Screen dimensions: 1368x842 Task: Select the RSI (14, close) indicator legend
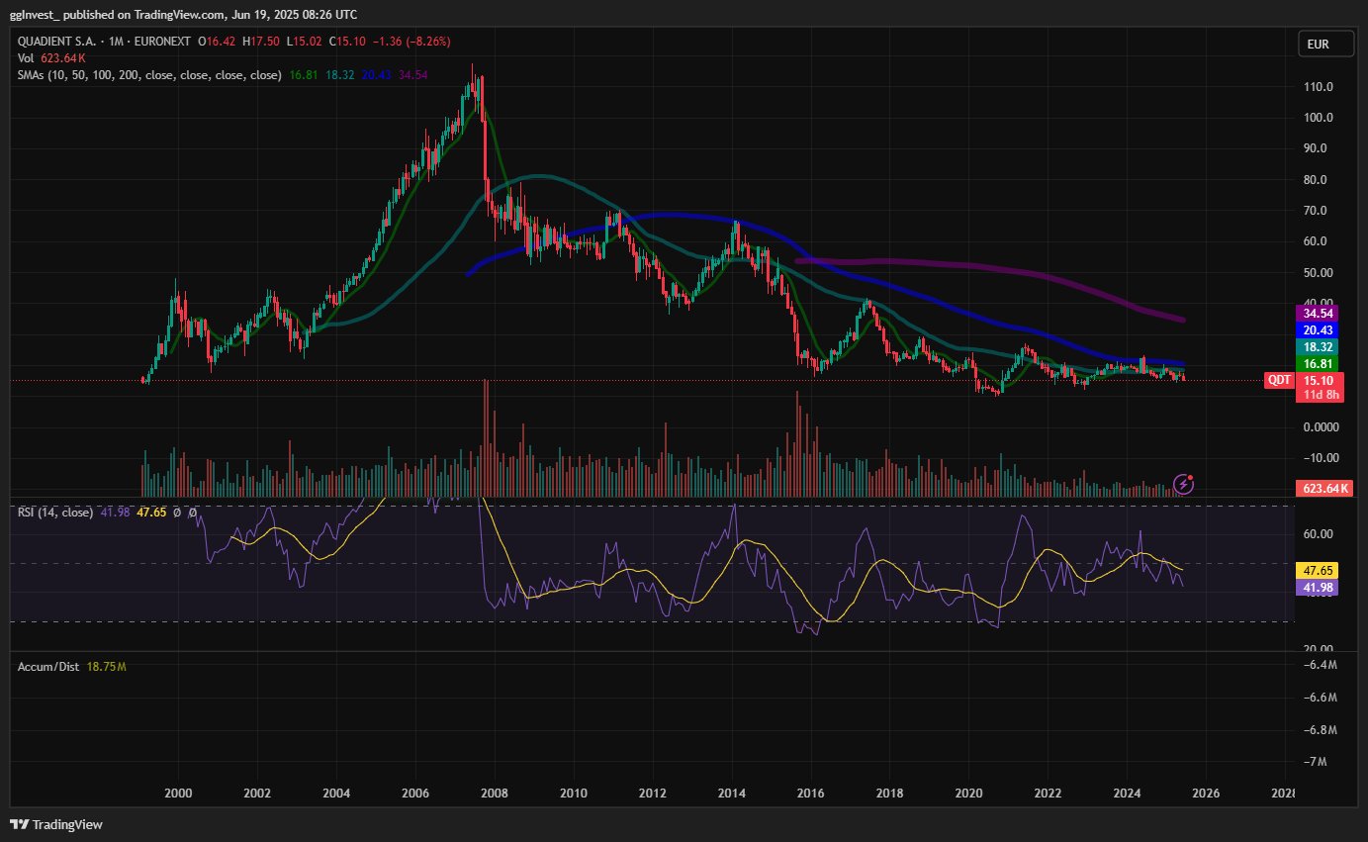pyautogui.click(x=55, y=513)
